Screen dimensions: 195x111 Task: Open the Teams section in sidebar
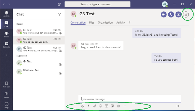[x=7, y=34]
